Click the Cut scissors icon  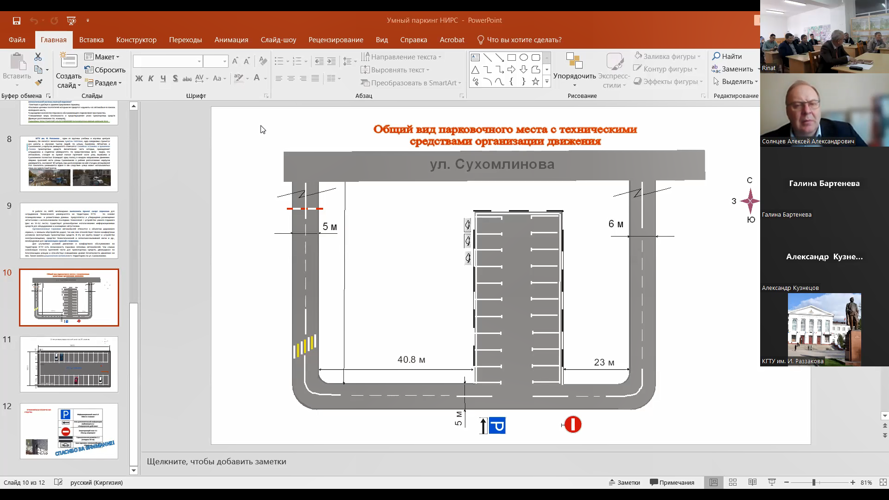pos(38,57)
